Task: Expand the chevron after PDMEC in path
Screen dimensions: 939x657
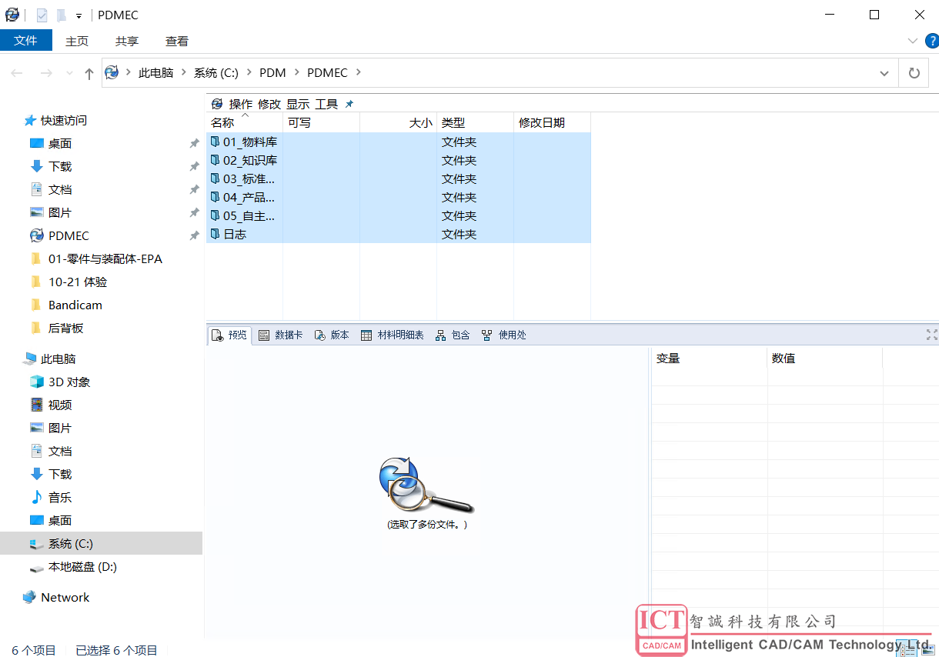Action: tap(359, 73)
